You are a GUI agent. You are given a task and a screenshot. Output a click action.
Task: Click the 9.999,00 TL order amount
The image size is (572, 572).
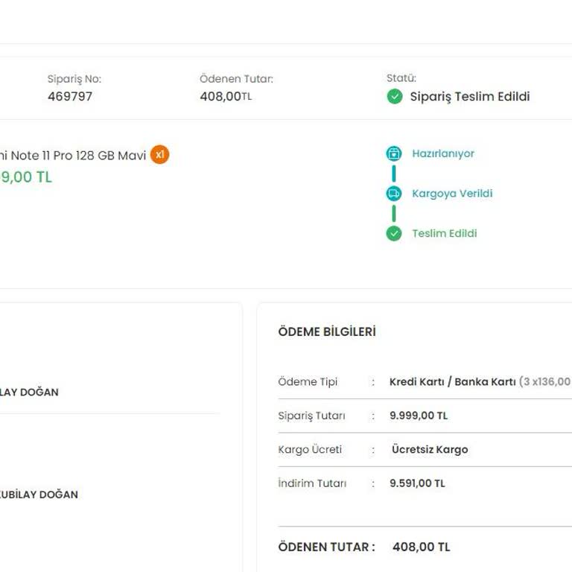(419, 416)
